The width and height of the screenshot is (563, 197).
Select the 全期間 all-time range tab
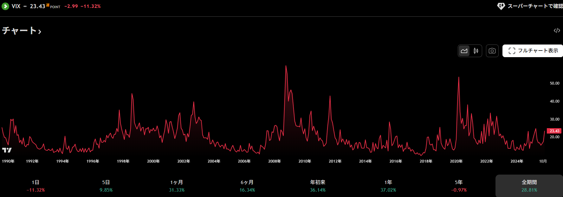[529, 186]
